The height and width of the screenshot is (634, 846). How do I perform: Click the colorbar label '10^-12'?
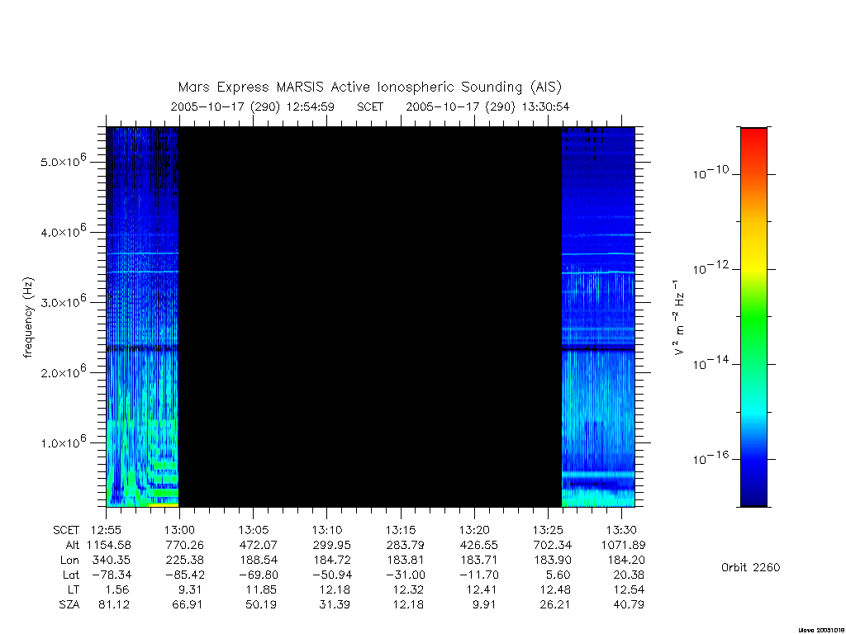click(711, 267)
